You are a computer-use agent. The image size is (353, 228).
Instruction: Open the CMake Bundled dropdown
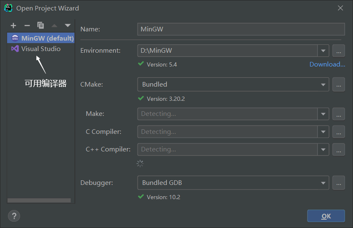(x=233, y=85)
